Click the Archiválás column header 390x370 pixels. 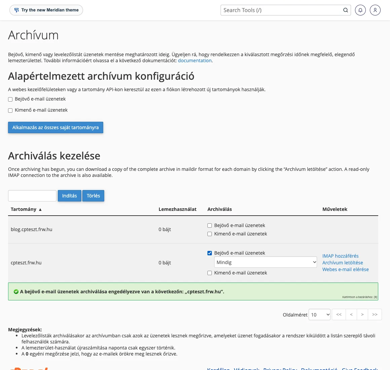coord(220,209)
